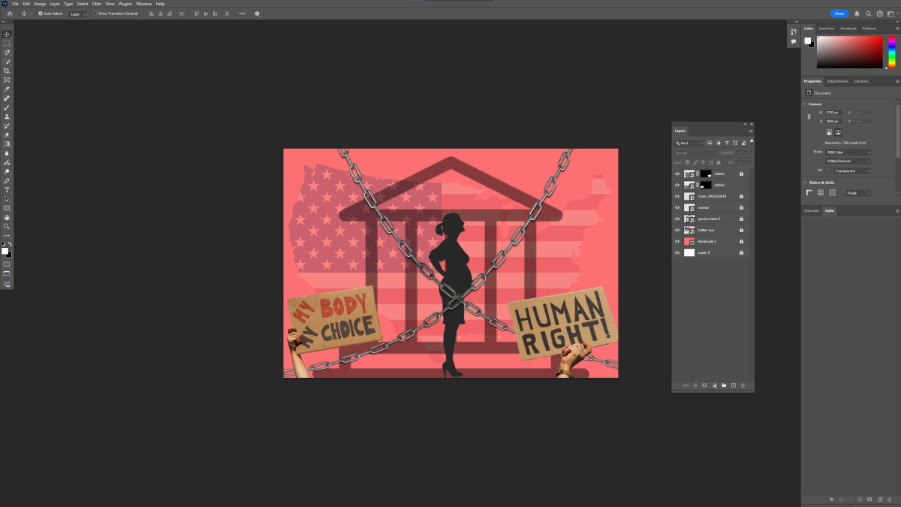
Task: Hide the Rectangle 1 layer
Action: click(x=677, y=241)
